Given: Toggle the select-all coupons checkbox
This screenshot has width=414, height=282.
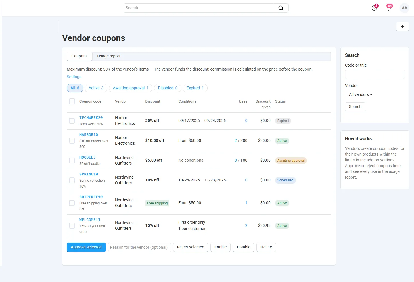Looking at the screenshot, I should pos(72,101).
